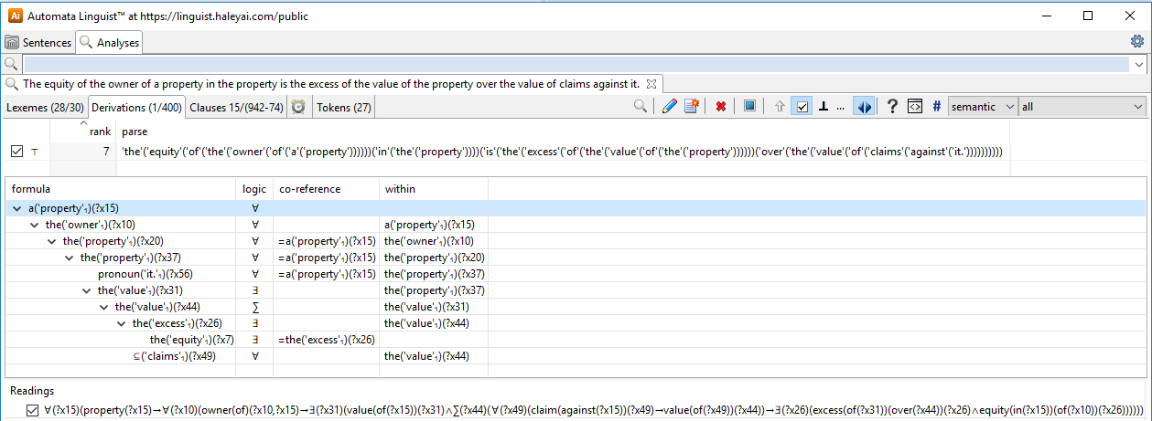Click the question mark help icon
The width and height of the screenshot is (1152, 421).
pyautogui.click(x=892, y=107)
